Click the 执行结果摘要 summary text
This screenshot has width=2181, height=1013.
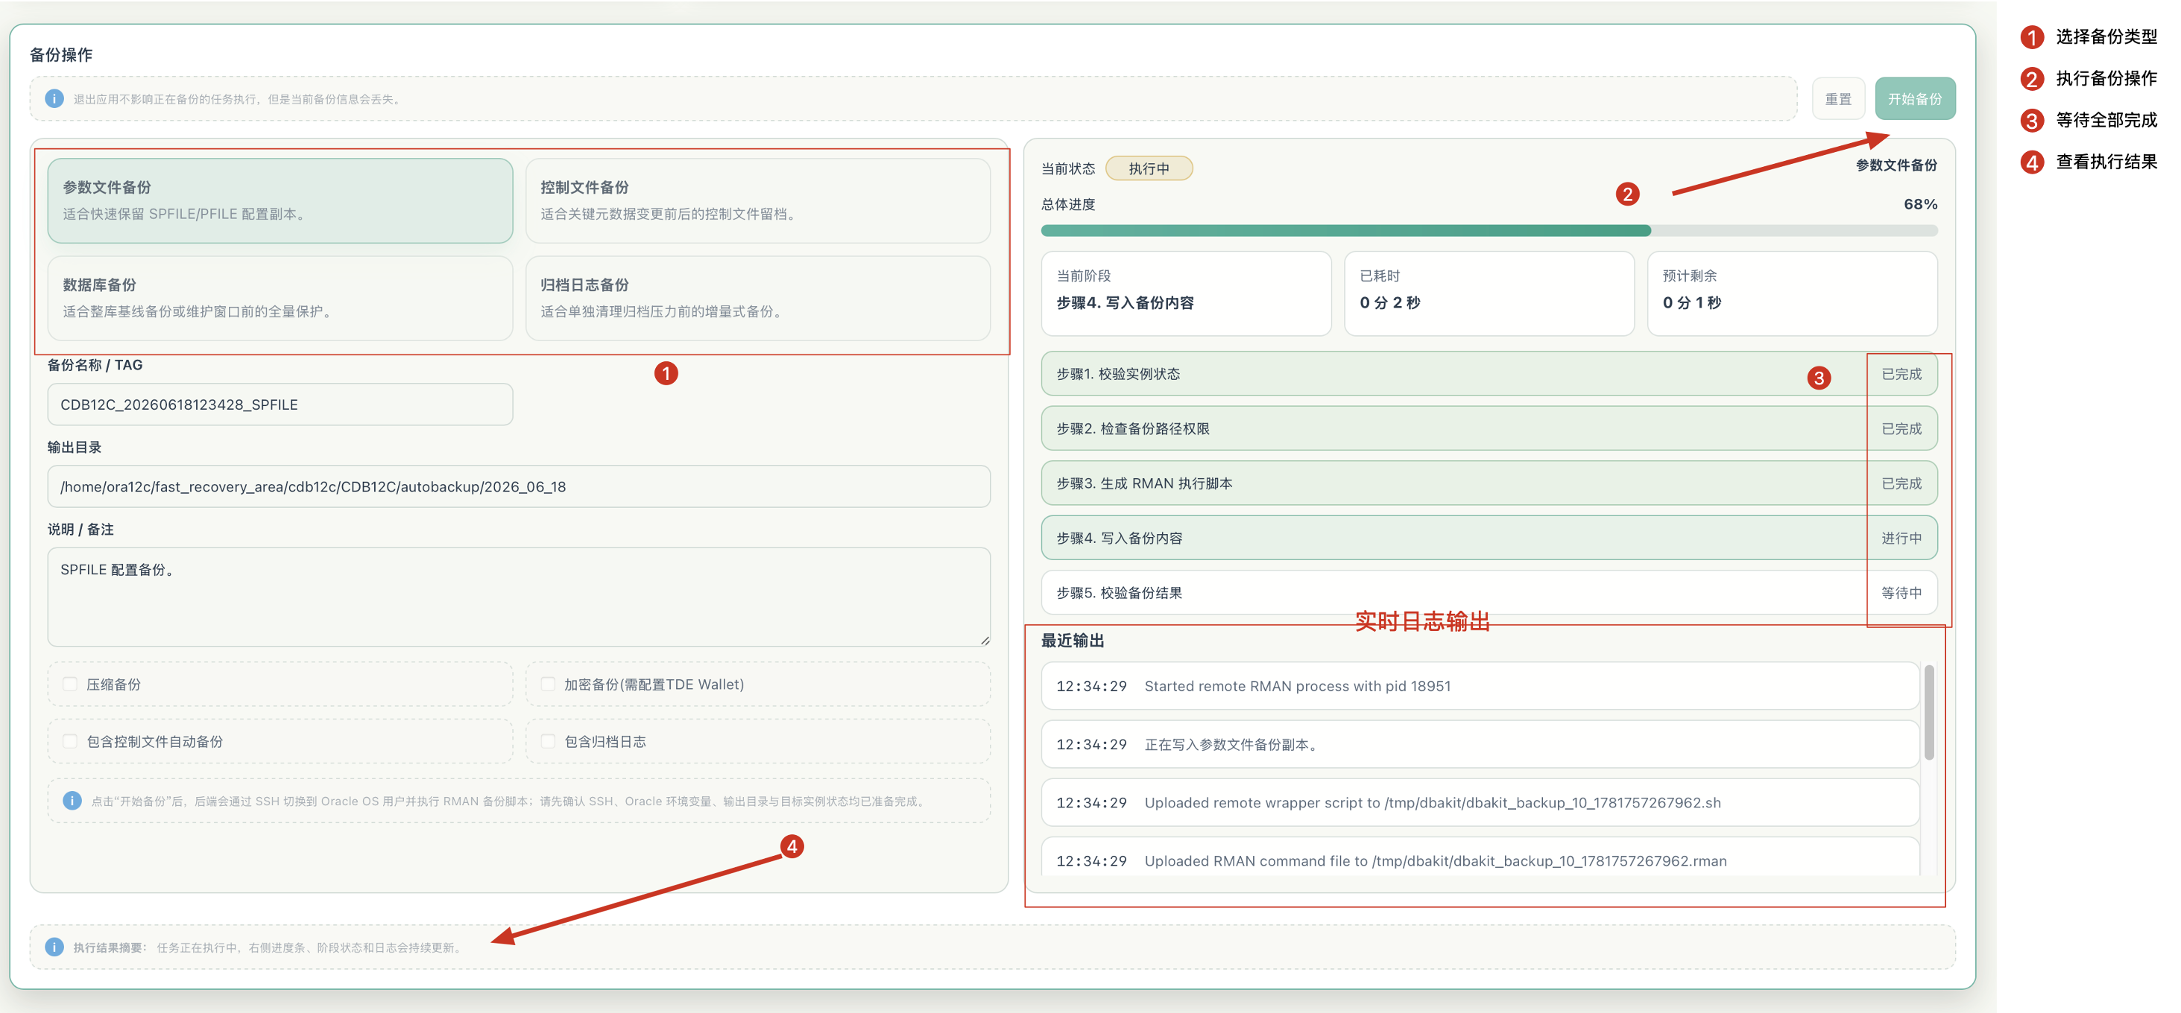pos(268,947)
